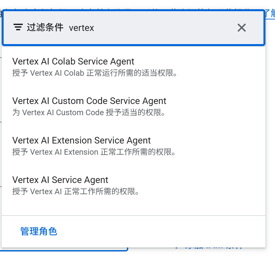Click the filter icon beside 过滤条件
The height and width of the screenshot is (260, 275).
point(18,27)
